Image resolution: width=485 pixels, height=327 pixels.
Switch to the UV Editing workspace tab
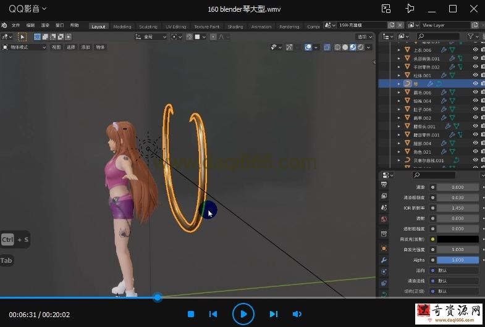pos(175,27)
